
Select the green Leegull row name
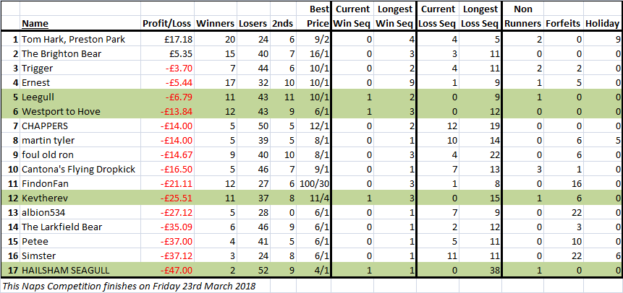click(80, 97)
